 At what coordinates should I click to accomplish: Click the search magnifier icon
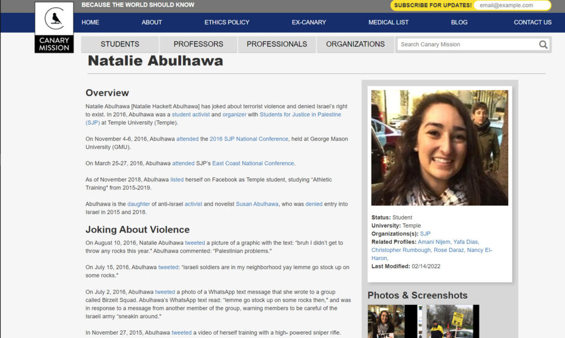click(x=543, y=45)
